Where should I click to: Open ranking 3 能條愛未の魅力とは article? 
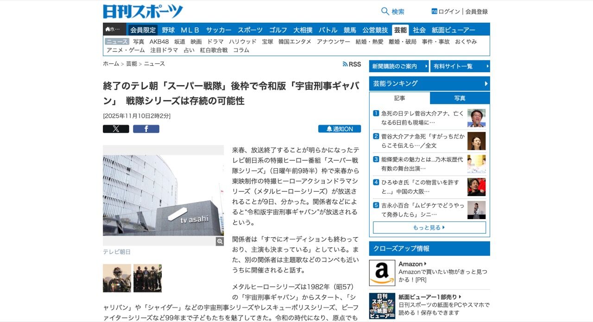(422, 164)
